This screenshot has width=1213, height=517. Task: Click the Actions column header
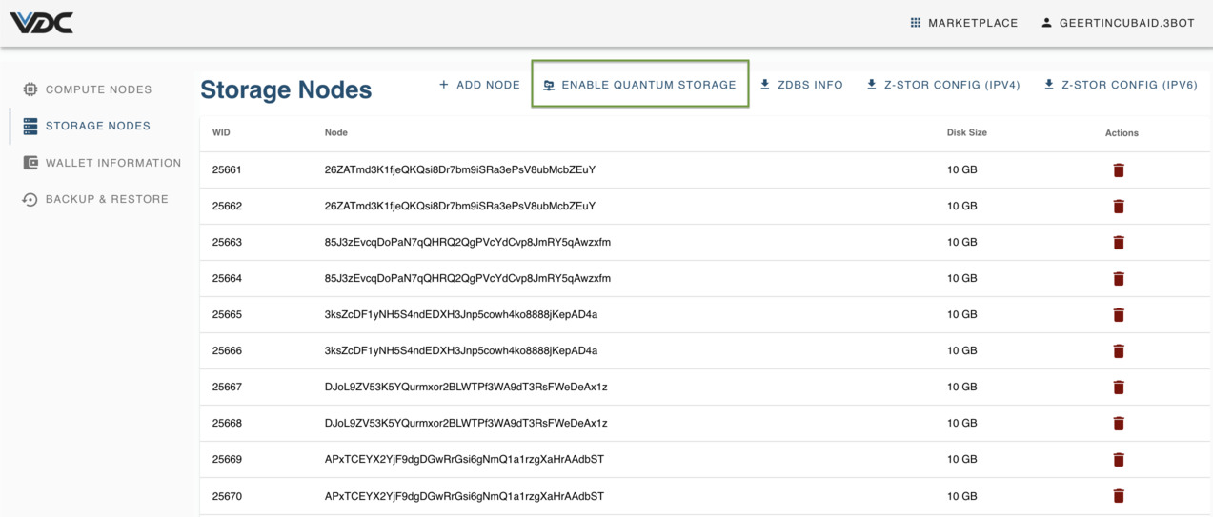[1122, 132]
